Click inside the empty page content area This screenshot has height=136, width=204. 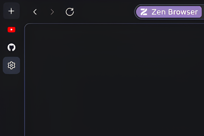pyautogui.click(x=114, y=80)
